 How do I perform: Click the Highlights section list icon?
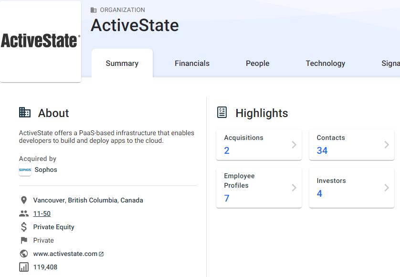(222, 113)
